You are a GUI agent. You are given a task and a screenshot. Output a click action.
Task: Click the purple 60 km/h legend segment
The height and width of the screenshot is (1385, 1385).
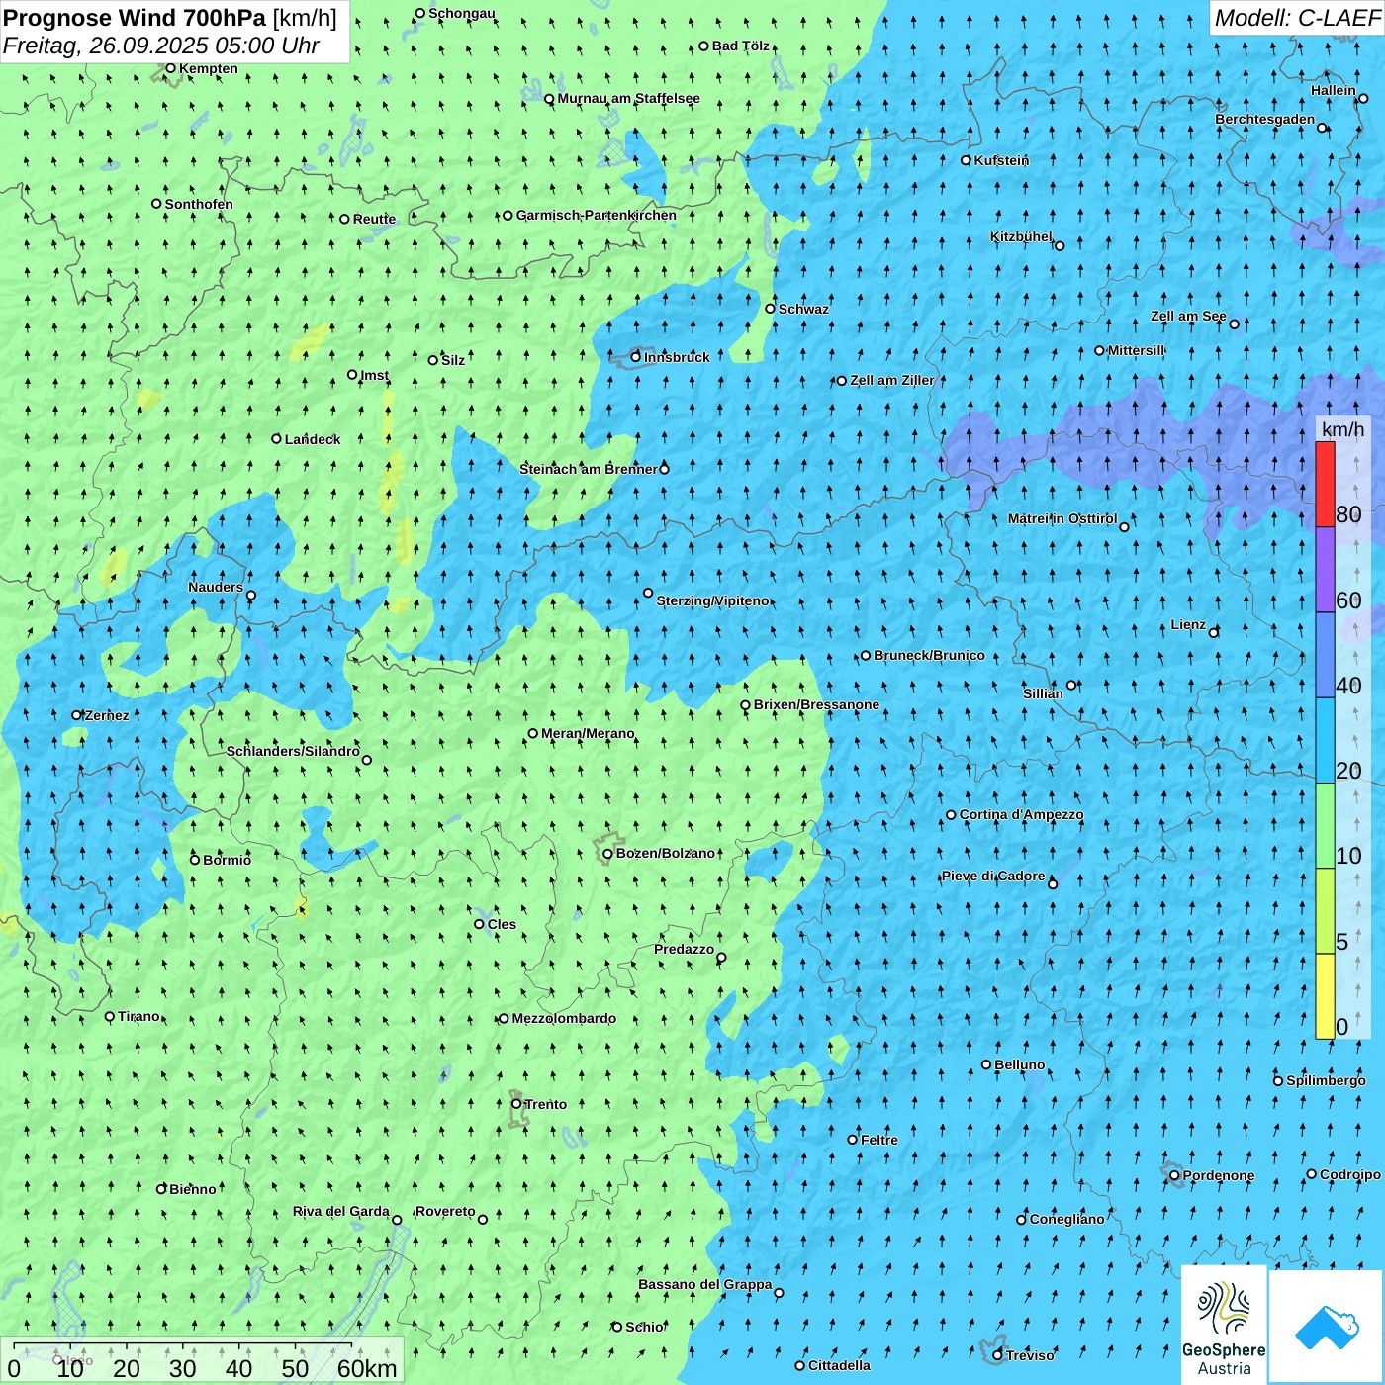pyautogui.click(x=1325, y=570)
